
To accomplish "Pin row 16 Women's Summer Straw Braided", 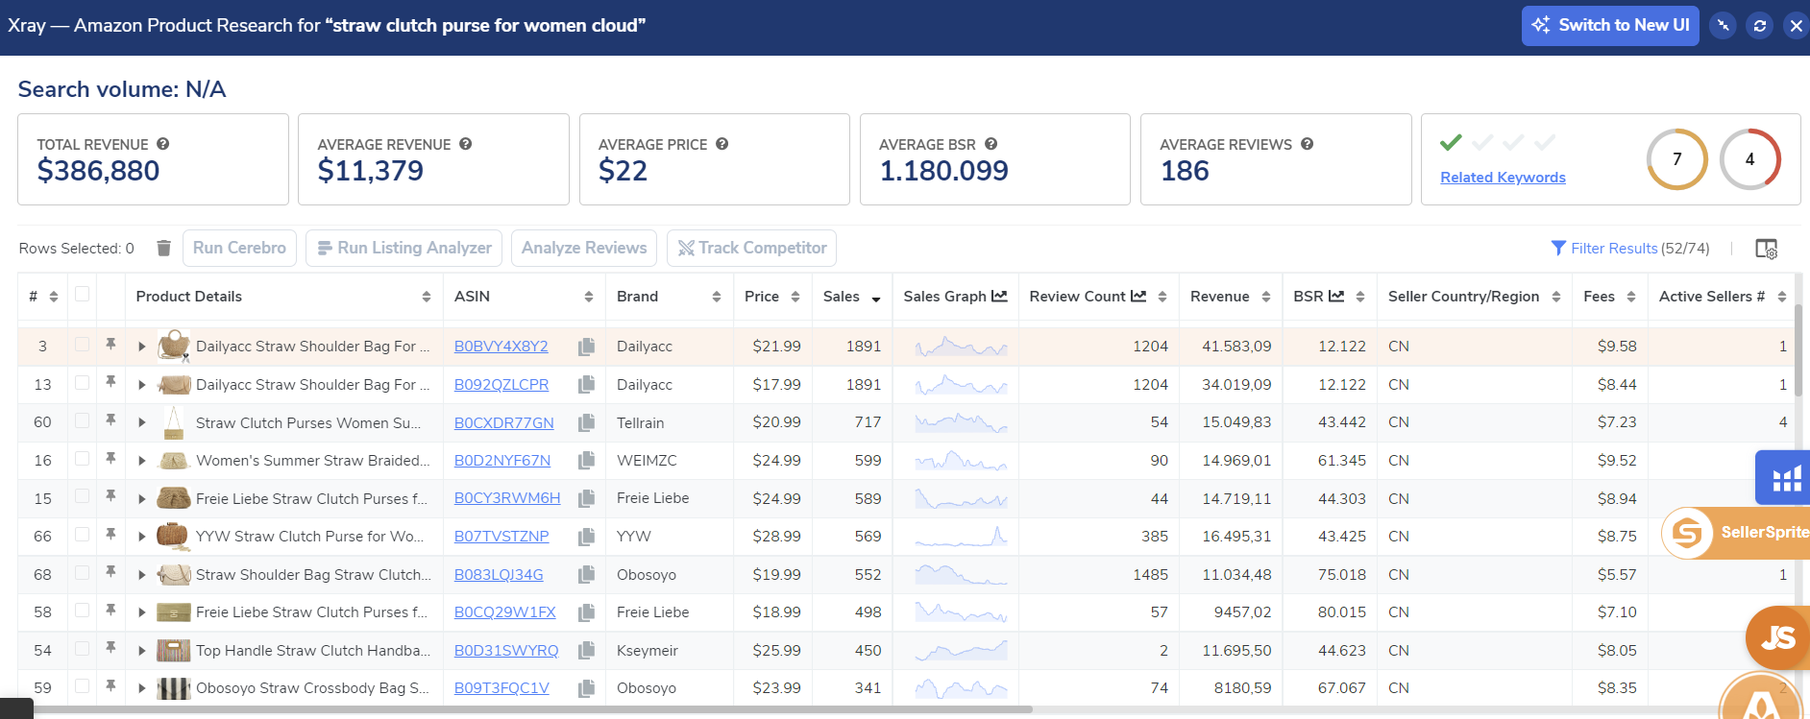I will 110,458.
